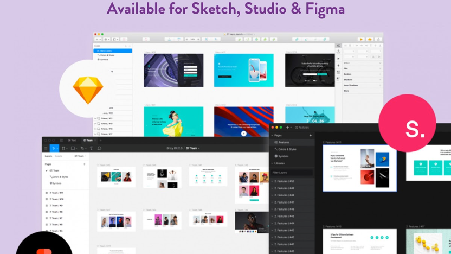Open a new tab with Figma plus

[x=100, y=141]
